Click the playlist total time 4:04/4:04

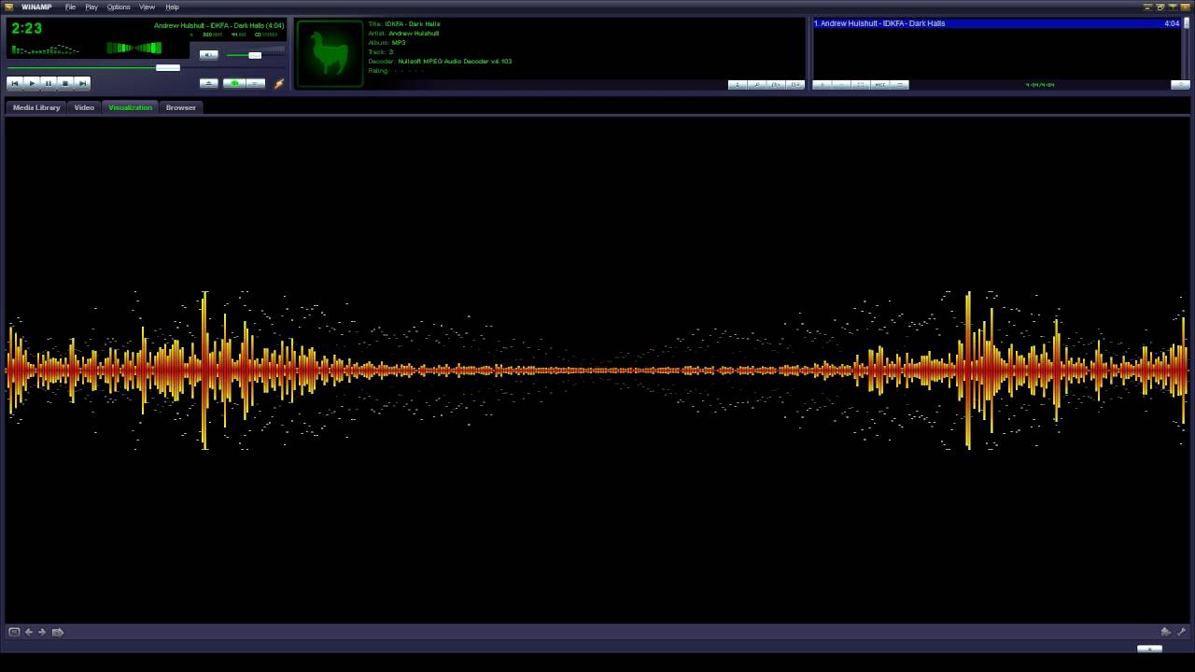(x=1040, y=85)
